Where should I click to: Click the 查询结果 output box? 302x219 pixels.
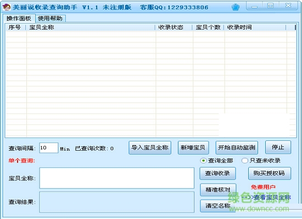point(117,202)
